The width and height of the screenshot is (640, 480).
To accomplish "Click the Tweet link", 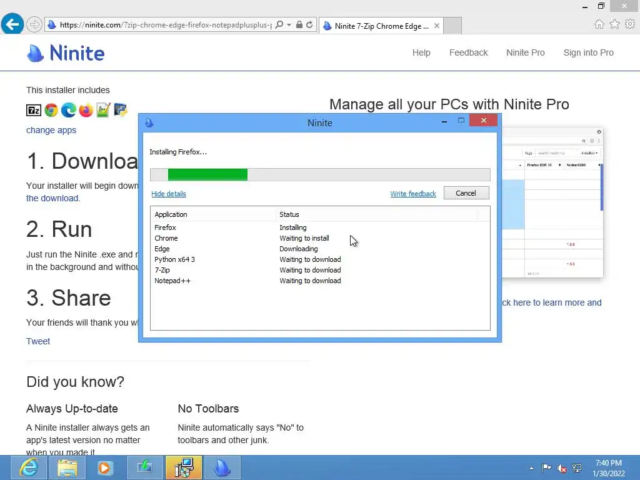I will click(38, 341).
